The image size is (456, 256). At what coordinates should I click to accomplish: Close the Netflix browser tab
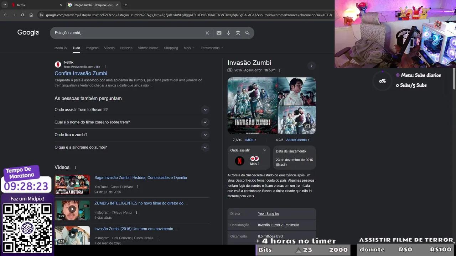[61, 5]
